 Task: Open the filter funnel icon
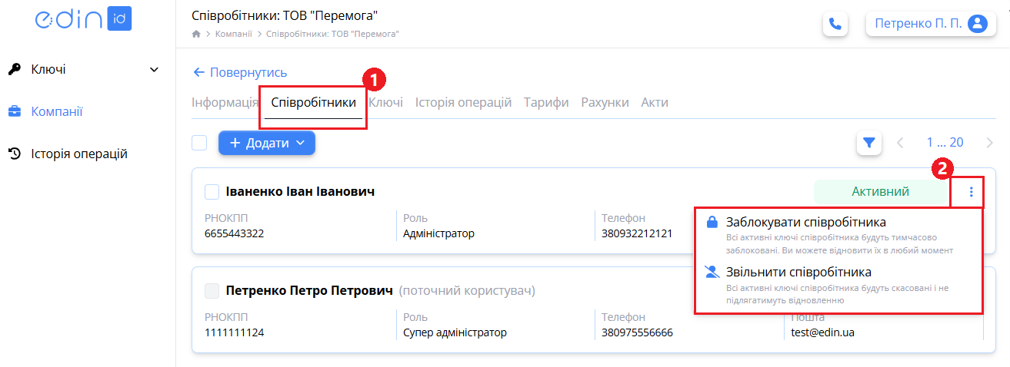pos(869,142)
